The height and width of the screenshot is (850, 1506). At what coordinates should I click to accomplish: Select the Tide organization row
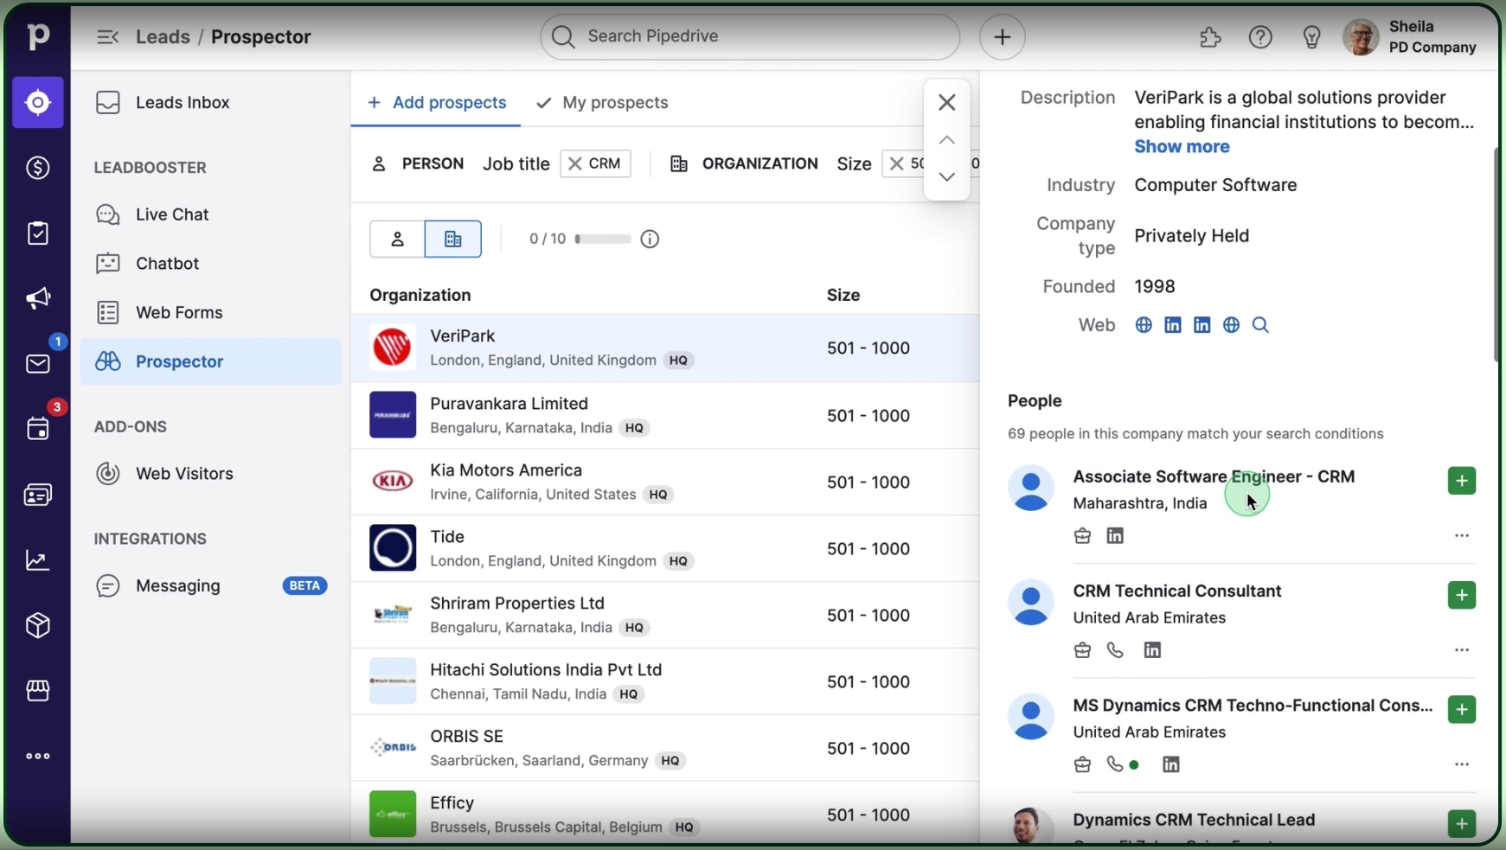pos(665,548)
